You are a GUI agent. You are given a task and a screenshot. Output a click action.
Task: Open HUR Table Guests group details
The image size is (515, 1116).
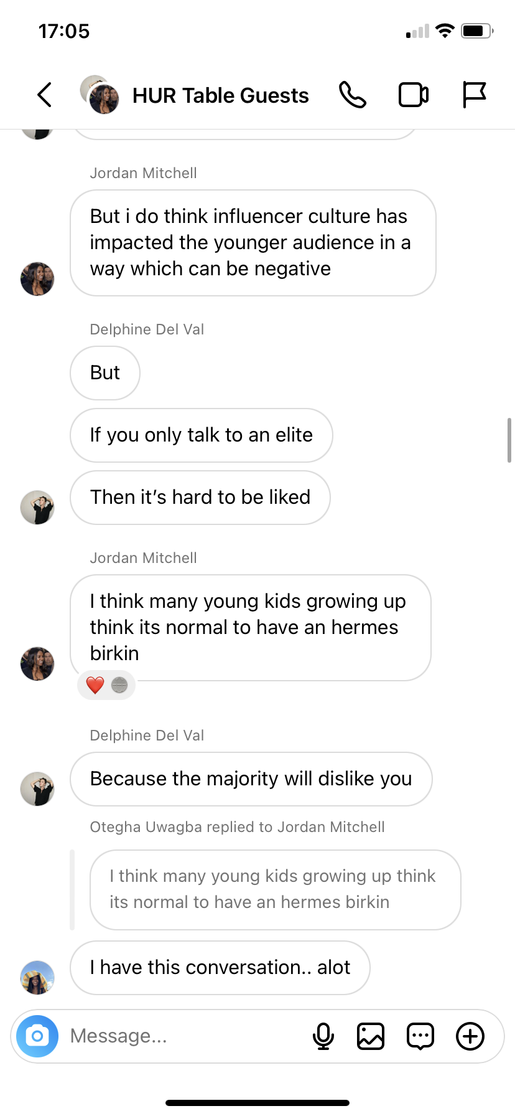(x=220, y=95)
